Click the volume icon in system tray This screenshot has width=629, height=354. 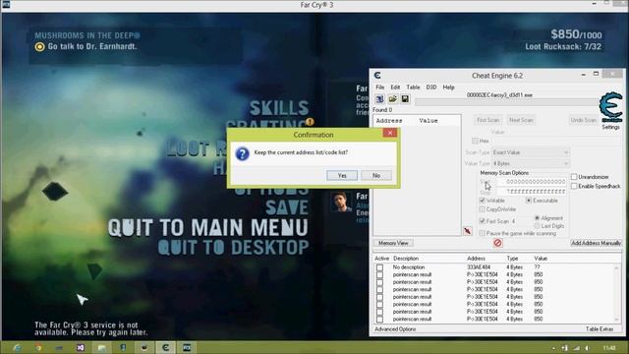[x=588, y=348]
